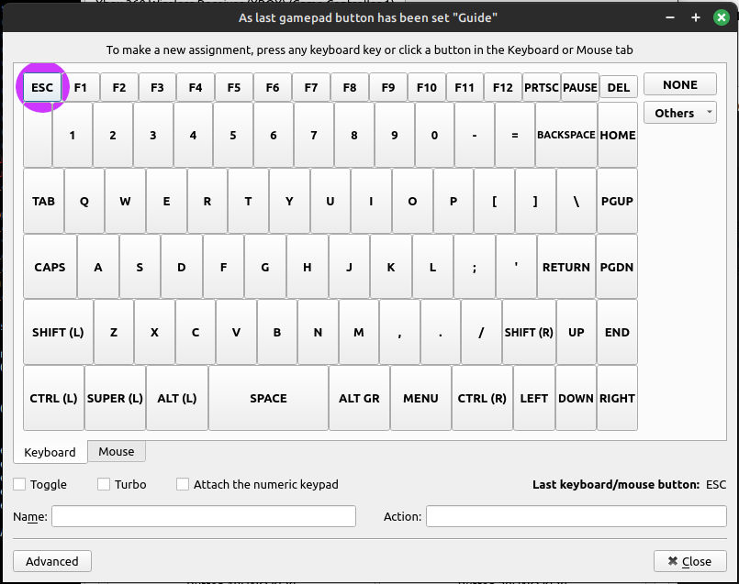Assign the BACKSPACE key

pyautogui.click(x=566, y=135)
